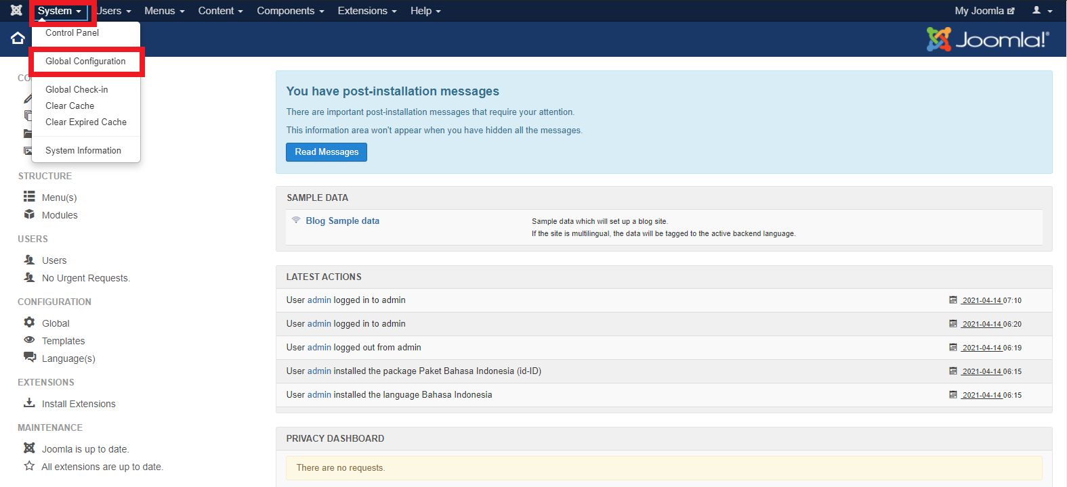Click the Joomla! brand logo
The width and height of the screenshot is (1067, 487).
(x=988, y=39)
